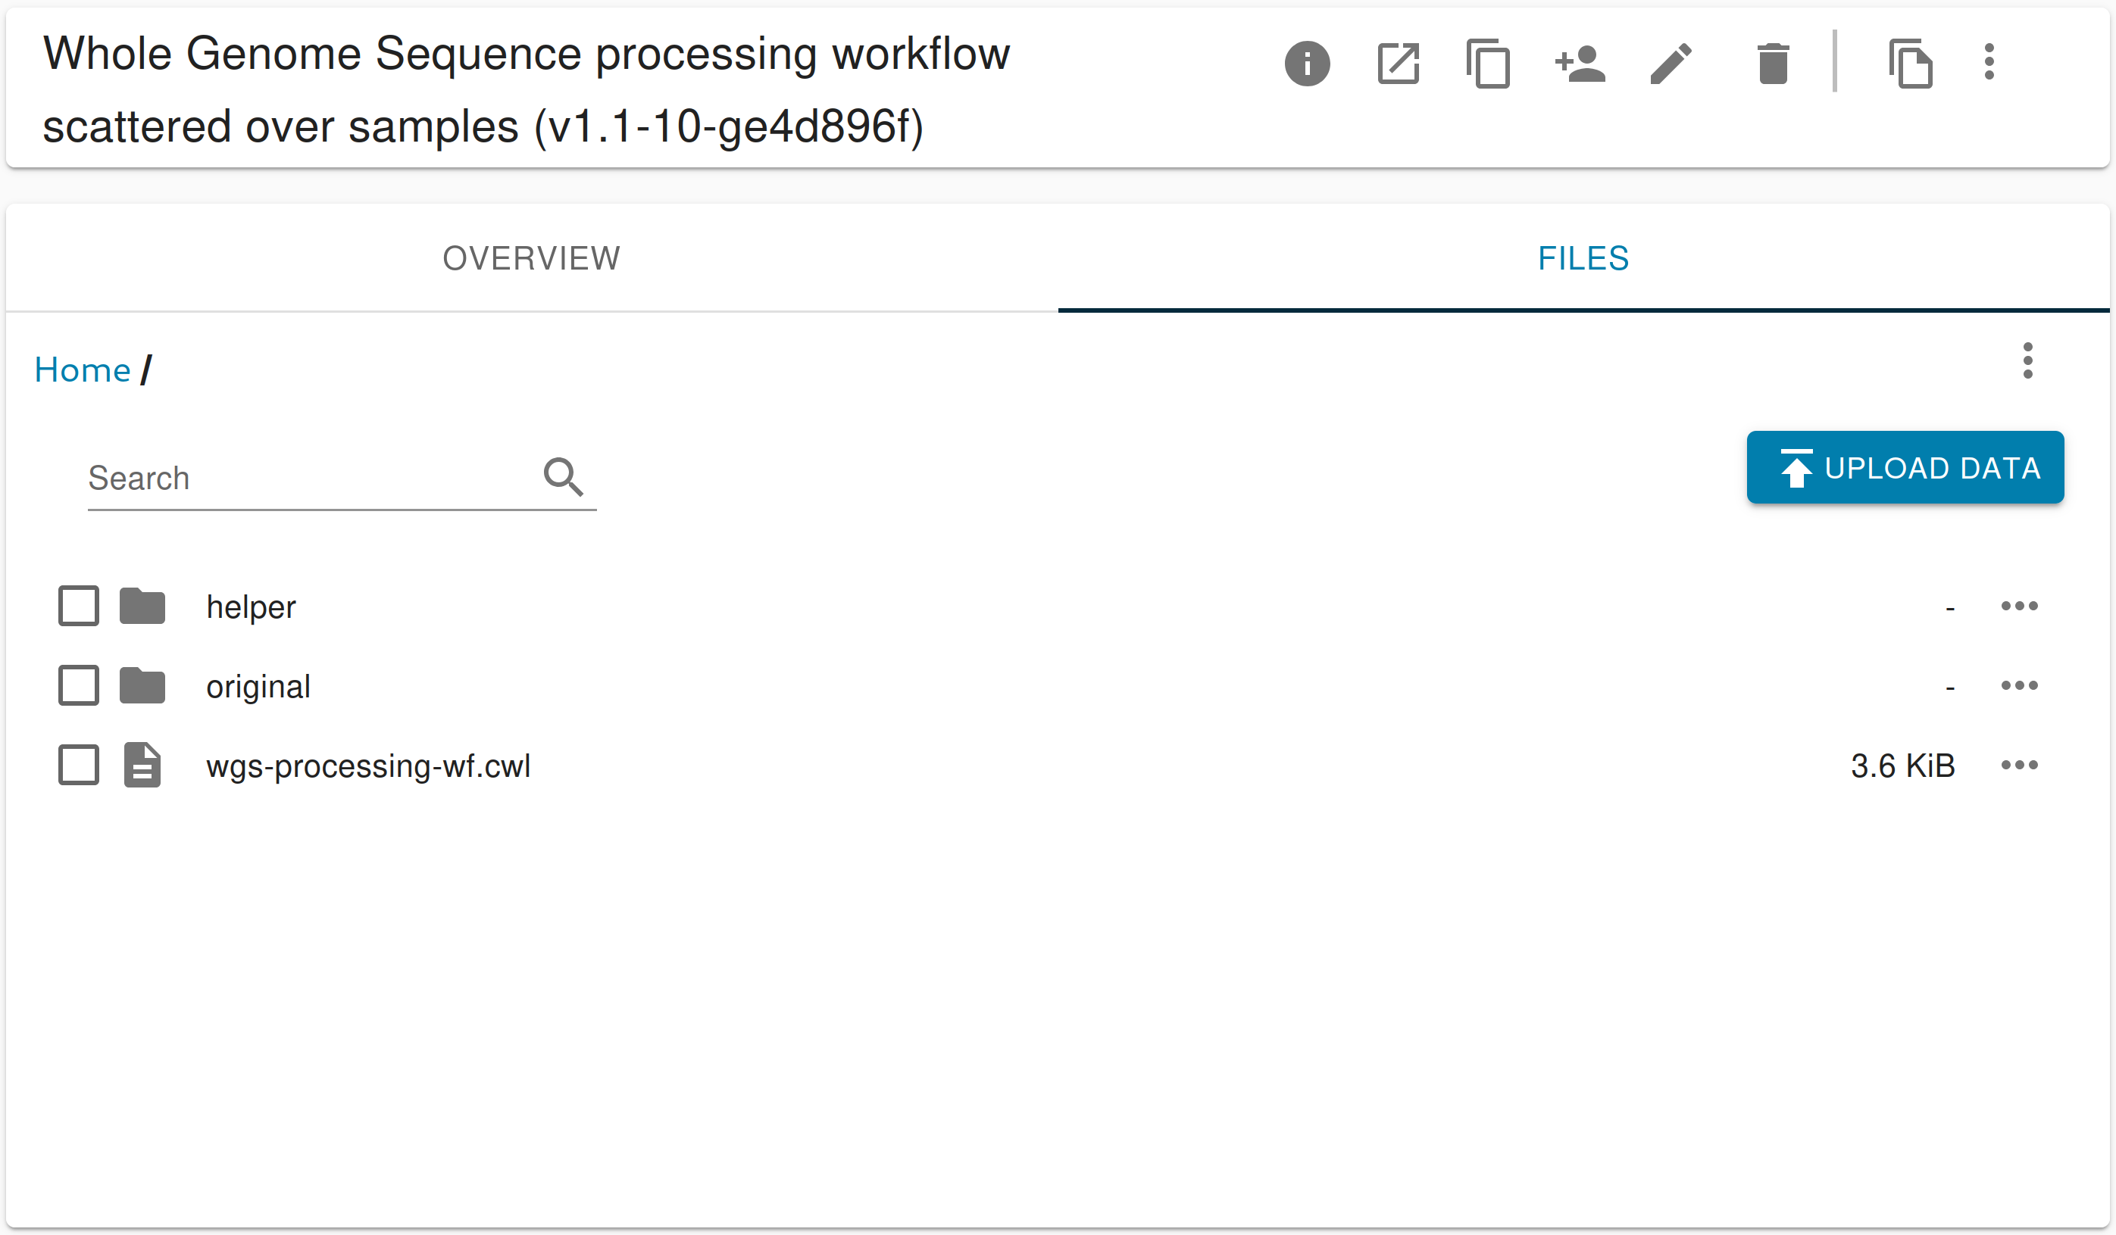Open the collection details info icon
The width and height of the screenshot is (2116, 1235).
pos(1308,62)
